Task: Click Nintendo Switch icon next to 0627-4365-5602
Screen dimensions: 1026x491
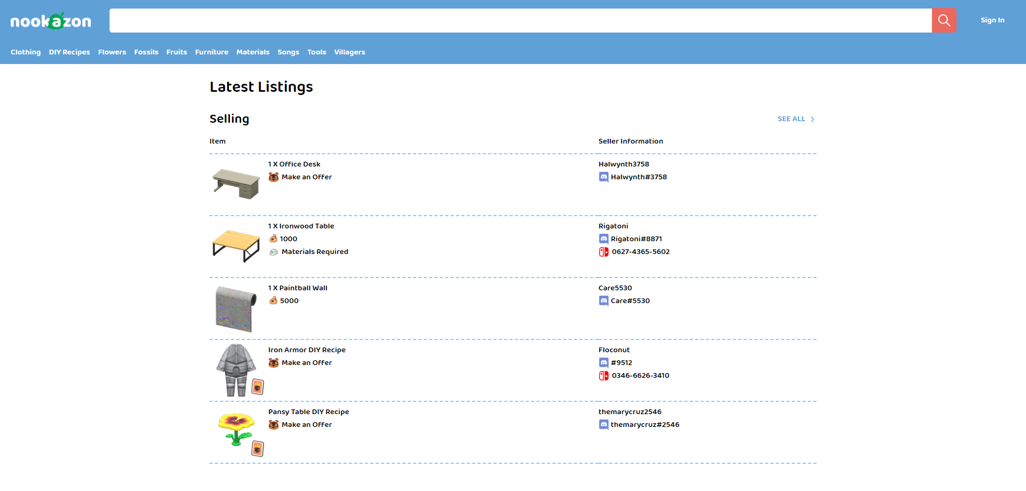Action: point(603,252)
